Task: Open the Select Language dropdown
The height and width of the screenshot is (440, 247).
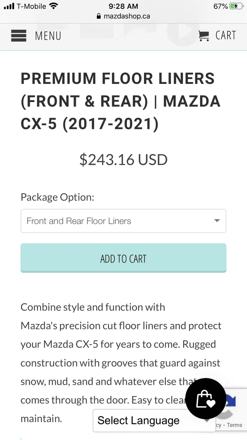Action: (x=154, y=421)
